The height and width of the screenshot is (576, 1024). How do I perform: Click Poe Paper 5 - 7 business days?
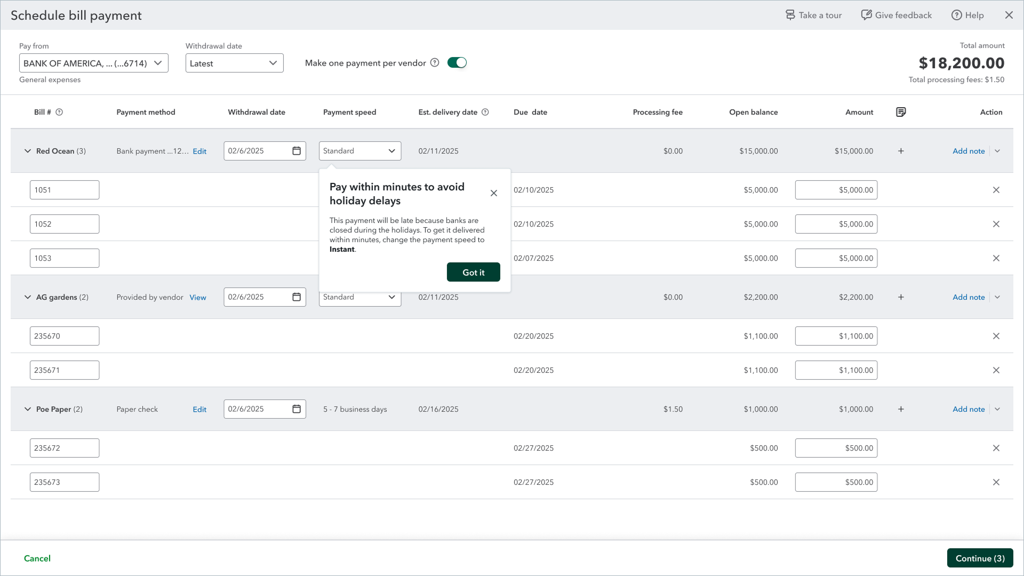(x=355, y=409)
